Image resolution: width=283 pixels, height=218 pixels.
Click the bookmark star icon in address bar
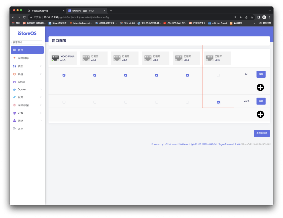pyautogui.click(x=252, y=17)
